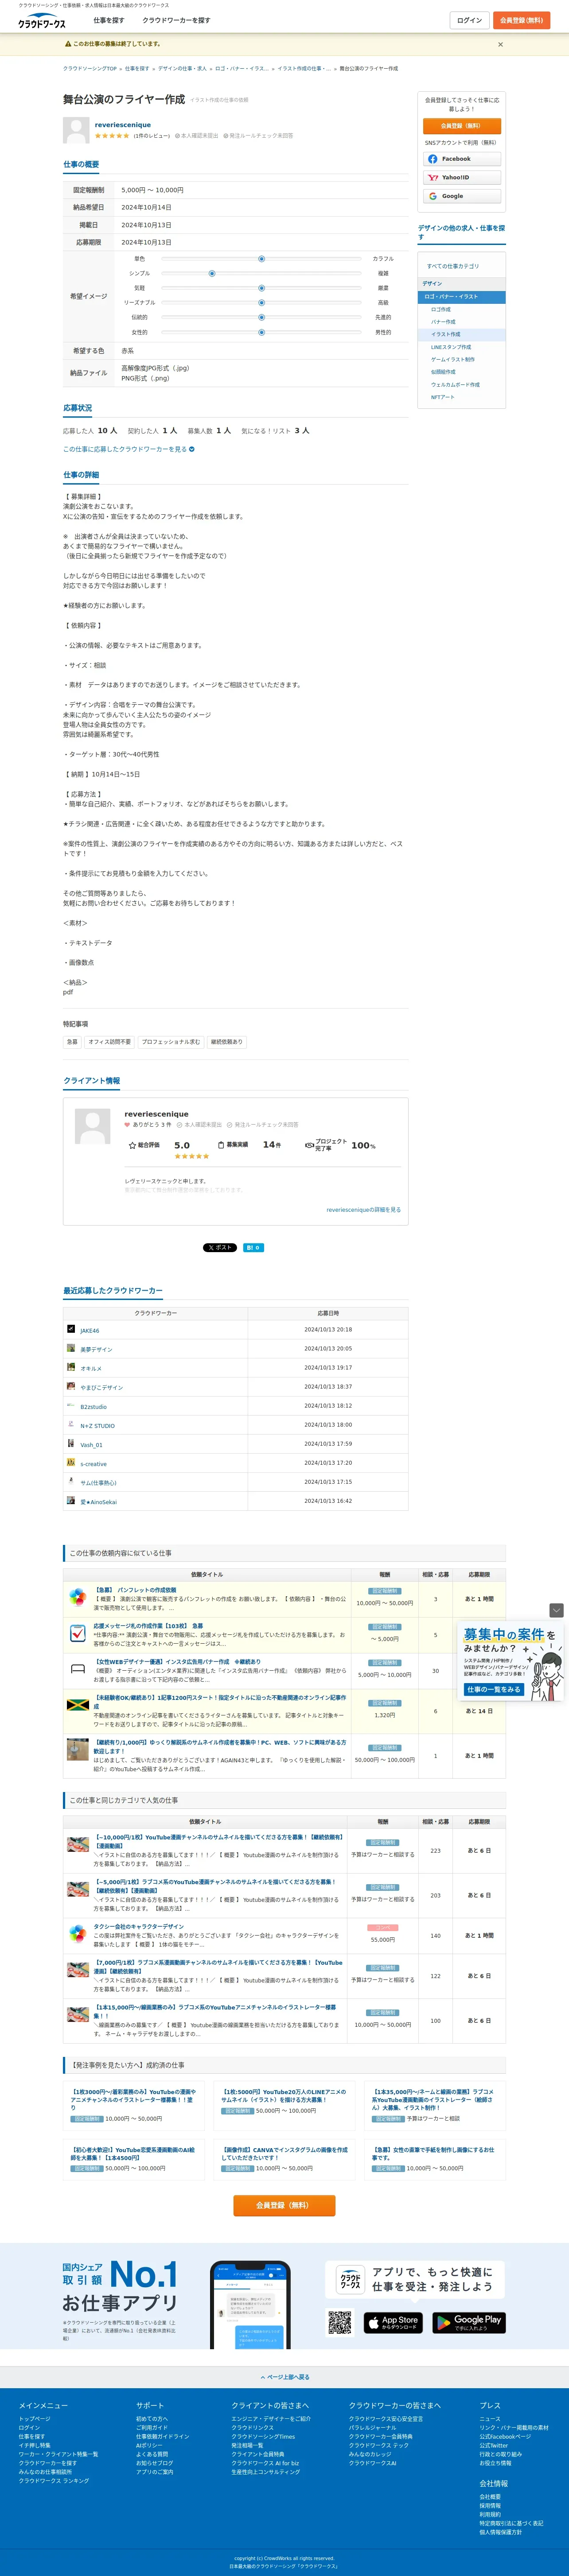Open reveriescenique profile link near title

(123, 125)
